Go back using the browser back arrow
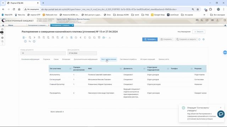The image size is (227, 127). 3,9
